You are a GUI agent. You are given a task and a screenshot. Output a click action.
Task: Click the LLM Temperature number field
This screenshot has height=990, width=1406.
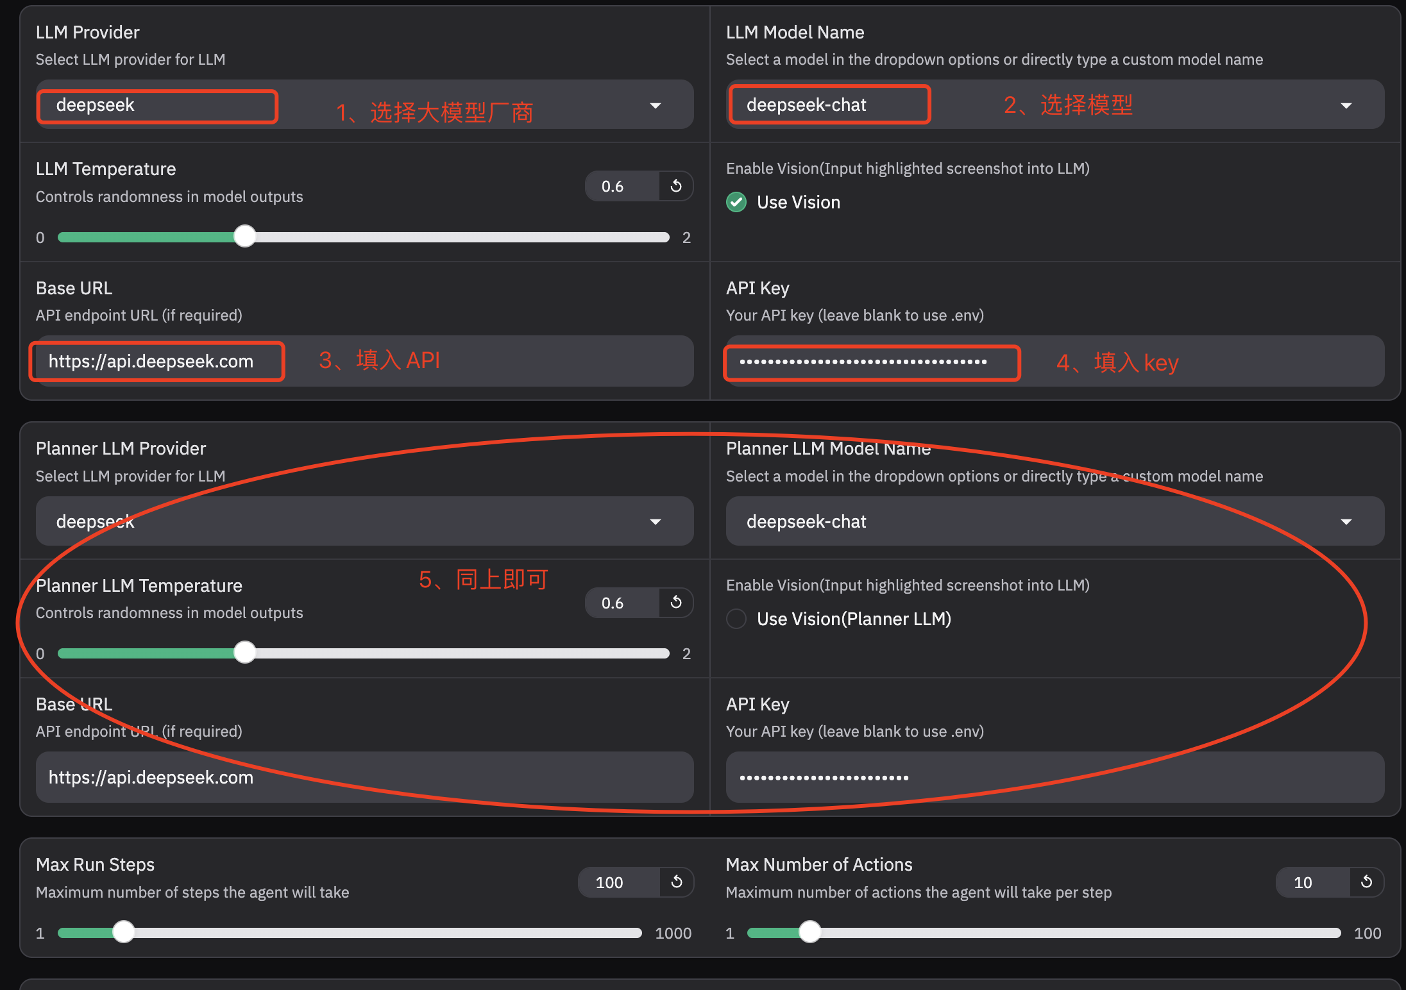[622, 186]
